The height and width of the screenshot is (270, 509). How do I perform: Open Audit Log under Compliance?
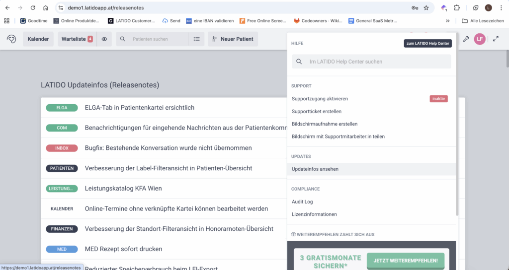click(302, 202)
